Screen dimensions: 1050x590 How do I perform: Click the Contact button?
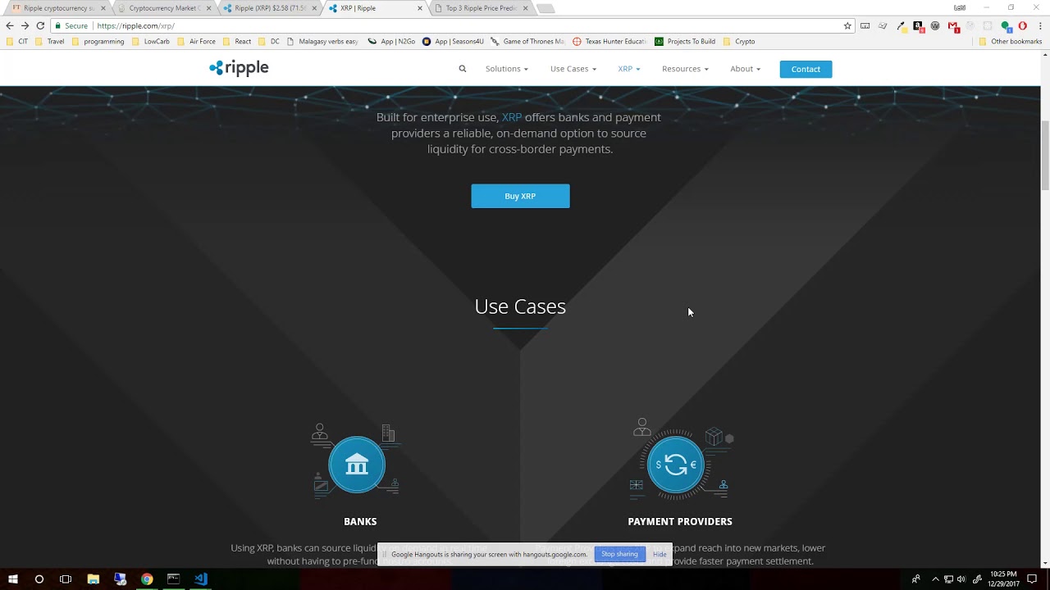[x=806, y=69]
